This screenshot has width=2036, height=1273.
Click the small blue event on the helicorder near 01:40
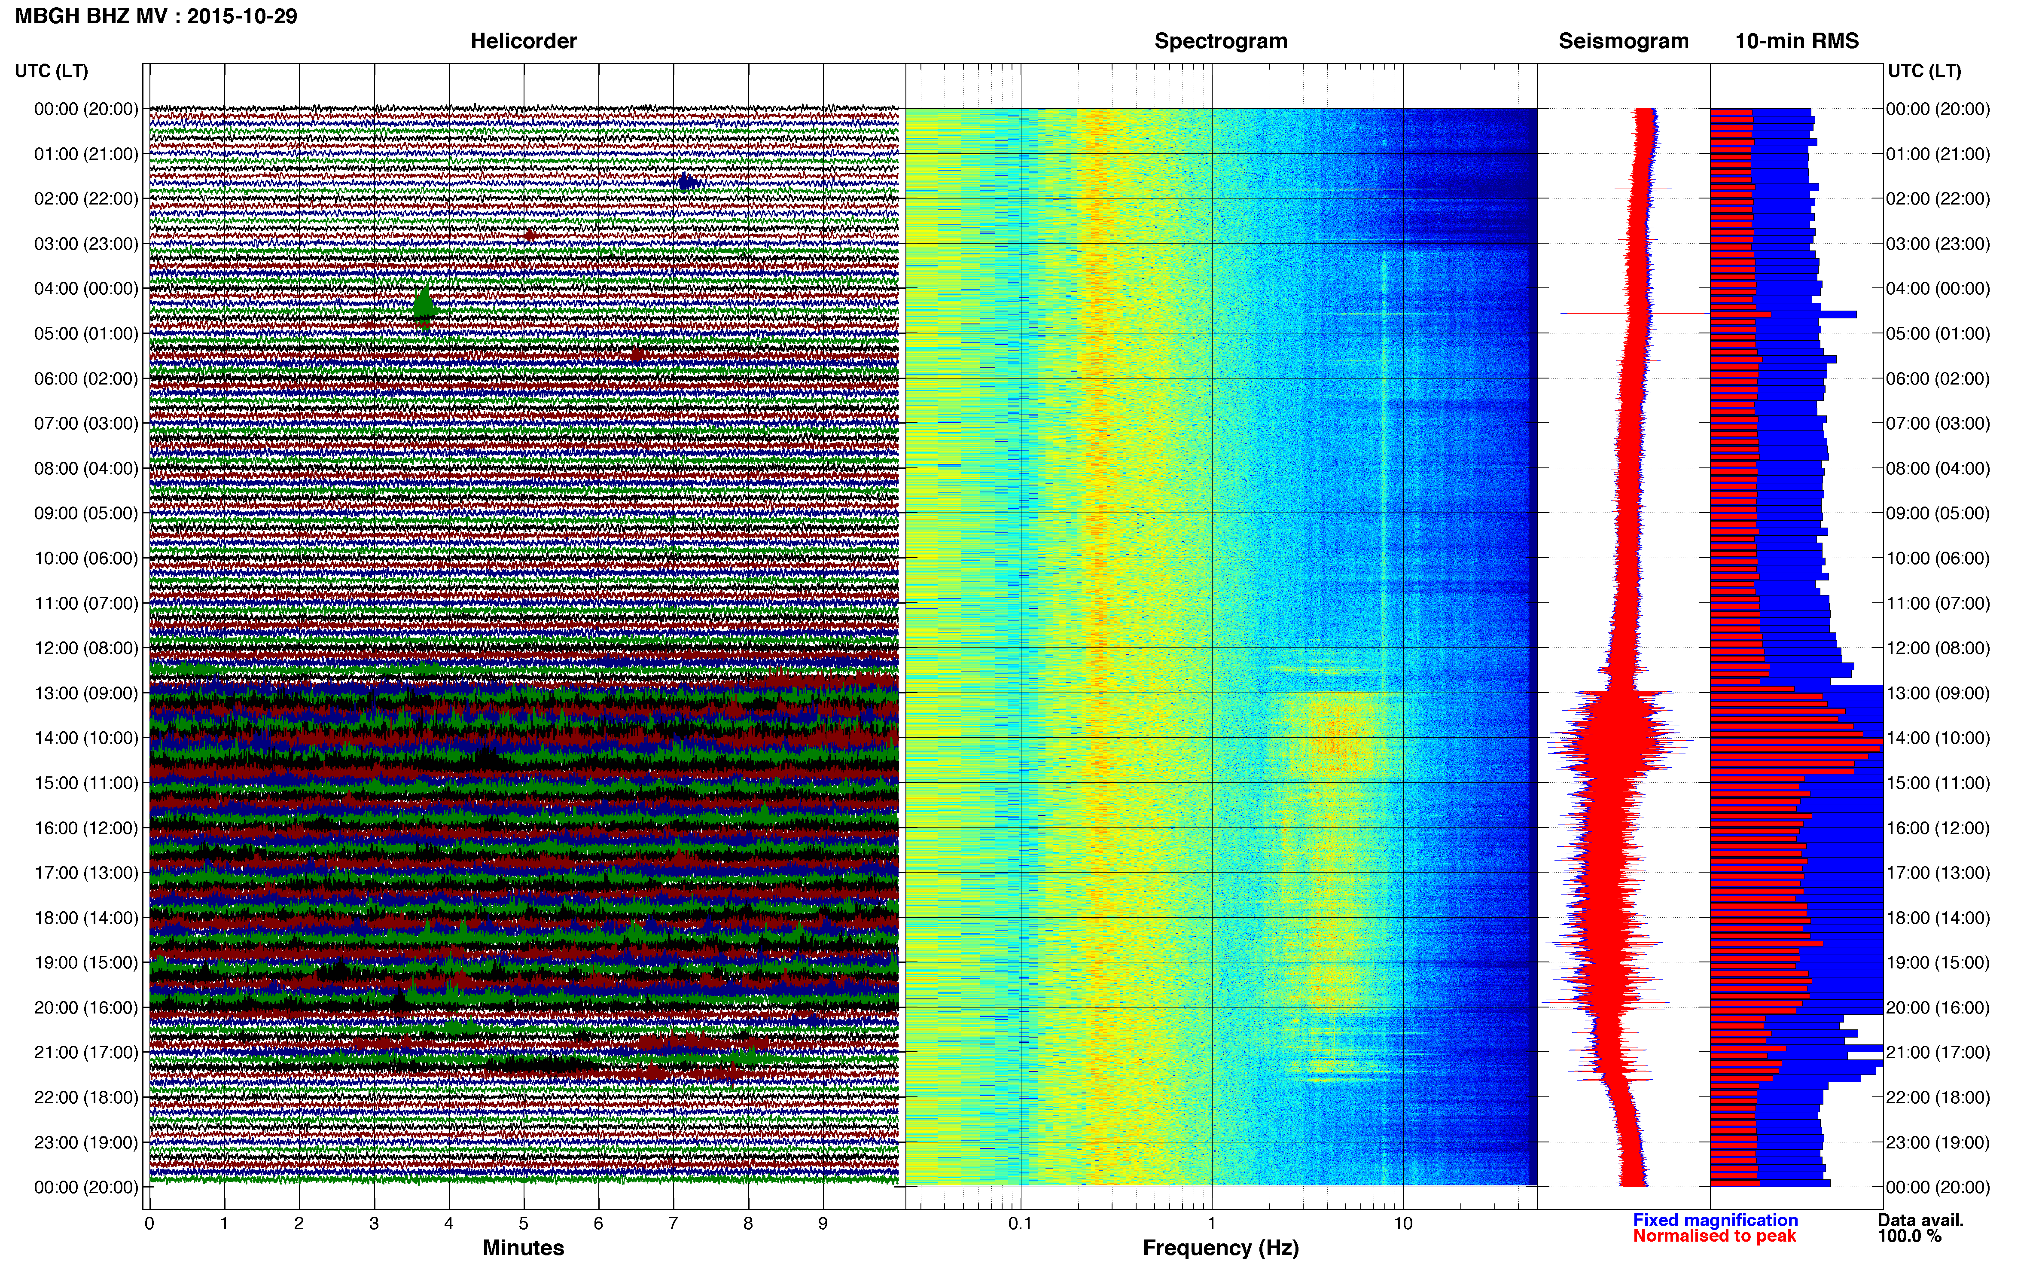point(689,182)
